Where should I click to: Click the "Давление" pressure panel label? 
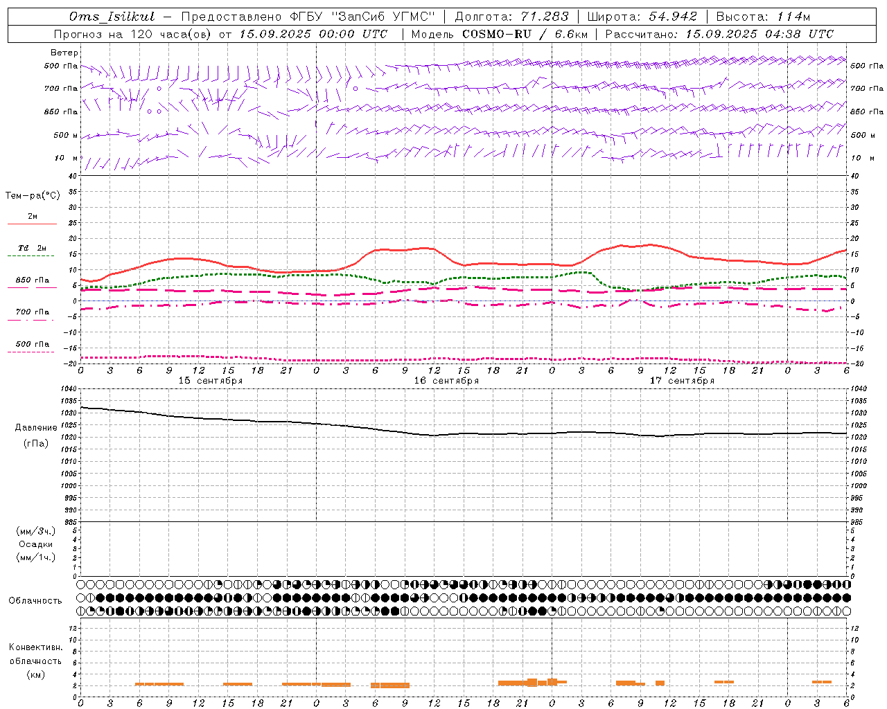(36, 428)
